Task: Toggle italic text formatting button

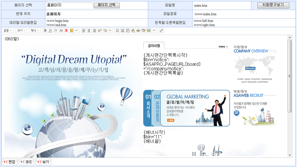Action: (55, 31)
